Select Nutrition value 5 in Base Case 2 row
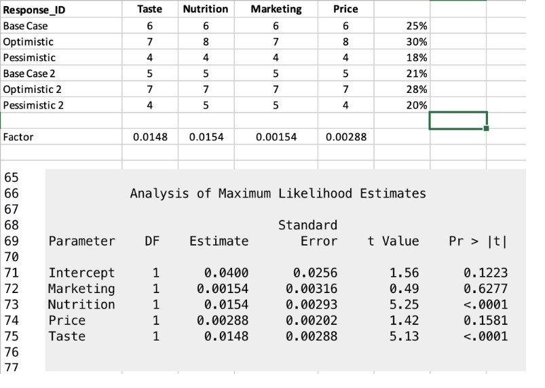 click(206, 74)
